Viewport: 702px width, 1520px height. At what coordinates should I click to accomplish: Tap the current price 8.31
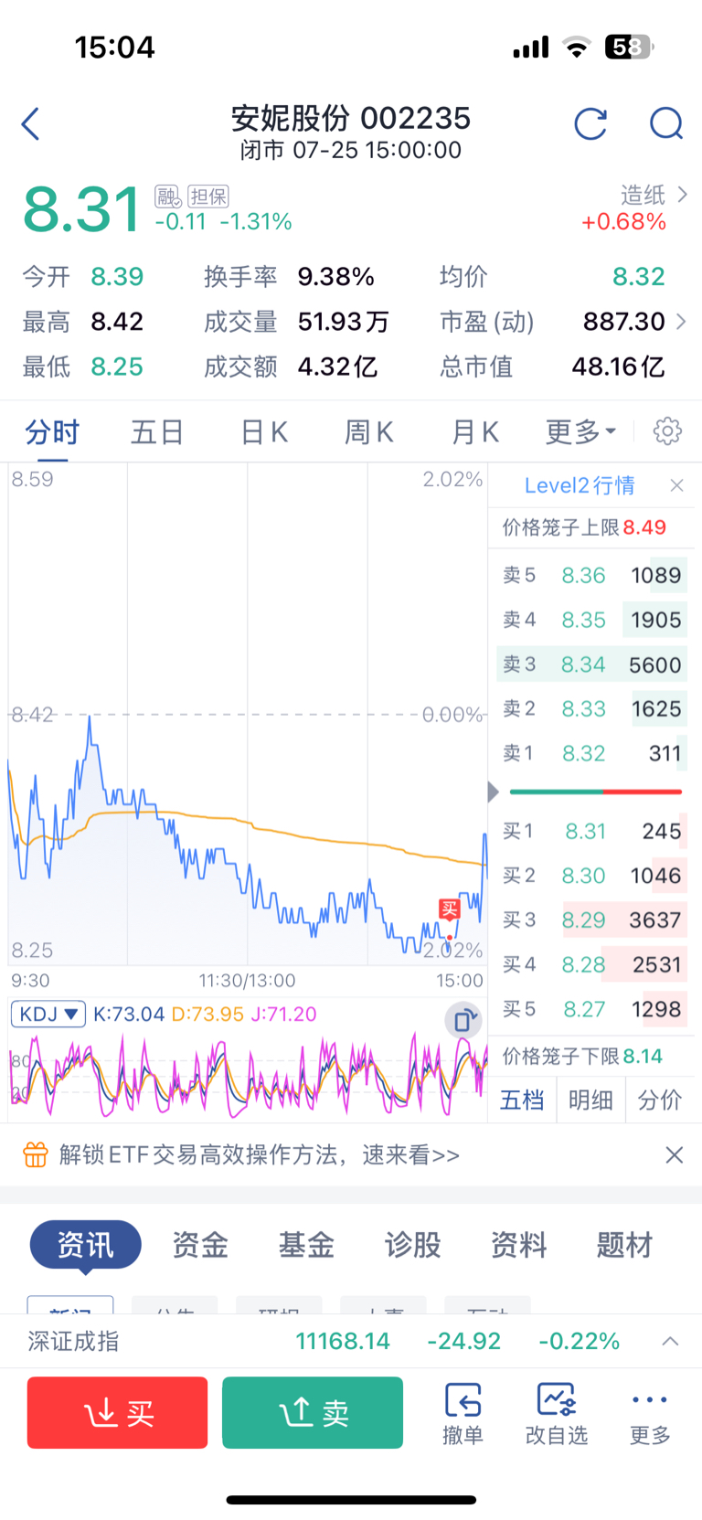(x=81, y=209)
